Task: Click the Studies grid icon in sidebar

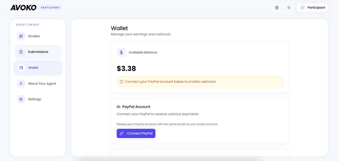Action: coord(21,36)
